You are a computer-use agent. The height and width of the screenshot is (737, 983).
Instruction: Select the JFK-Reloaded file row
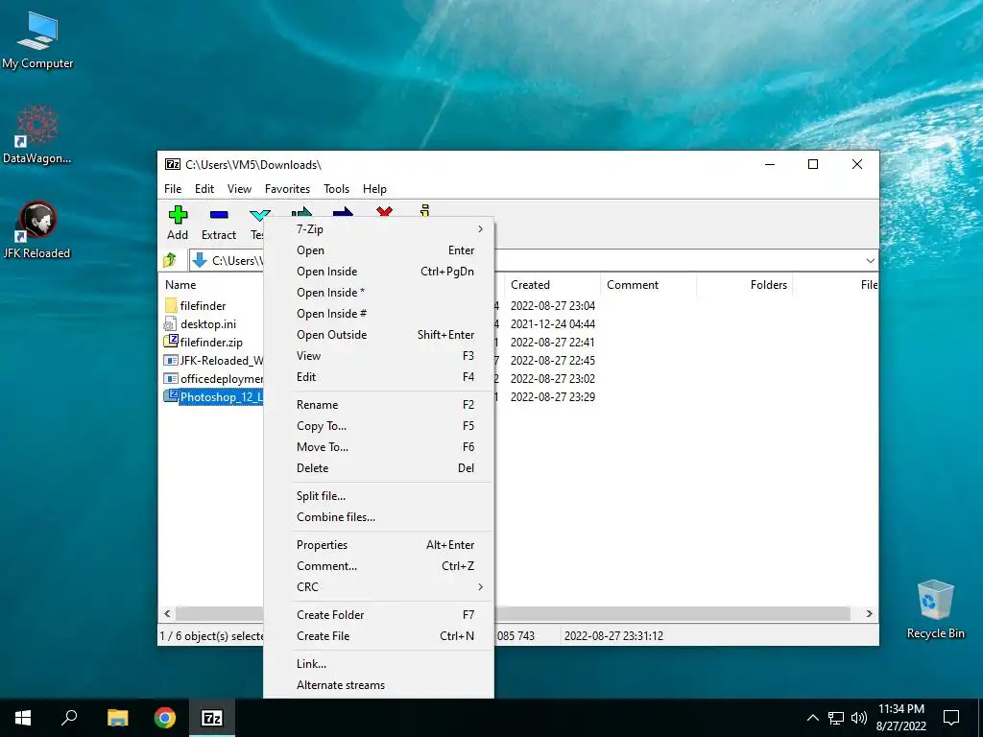(212, 361)
